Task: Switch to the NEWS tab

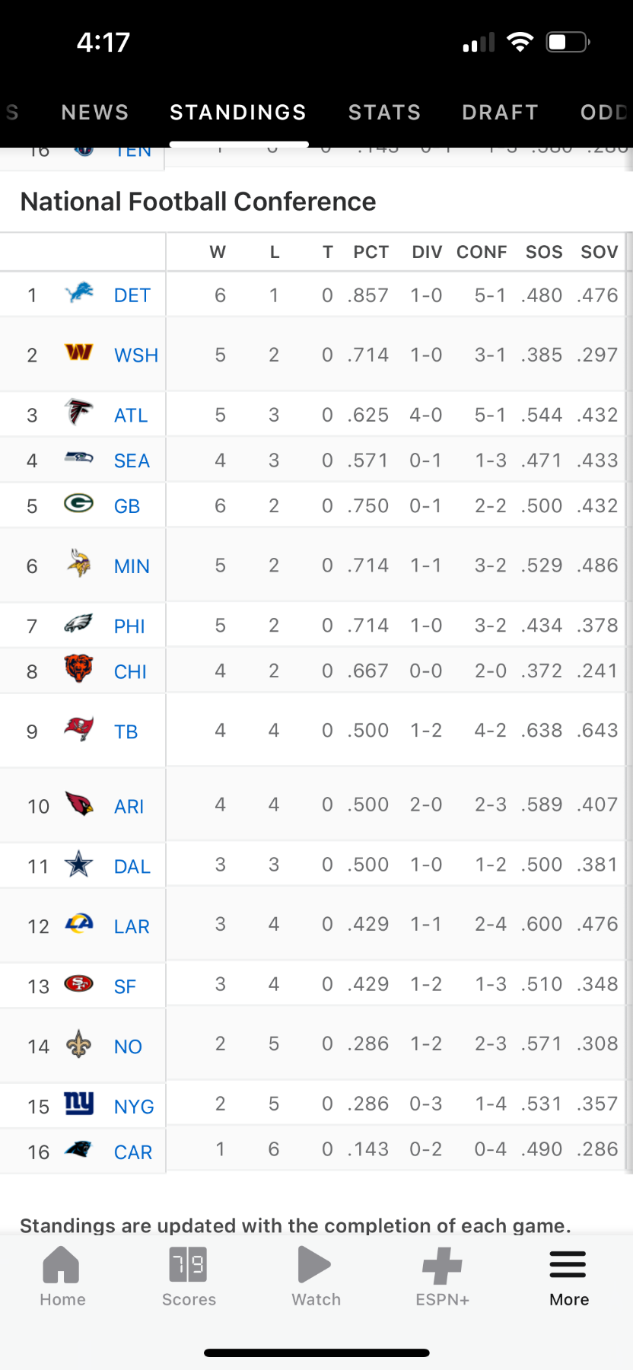Action: click(x=95, y=113)
